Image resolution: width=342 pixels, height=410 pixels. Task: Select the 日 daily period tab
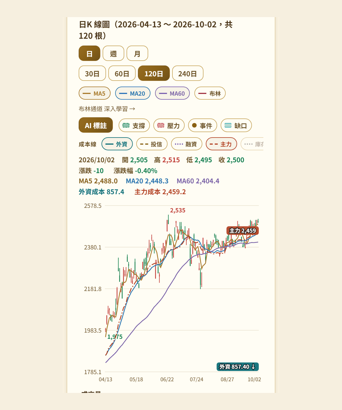[x=89, y=53]
